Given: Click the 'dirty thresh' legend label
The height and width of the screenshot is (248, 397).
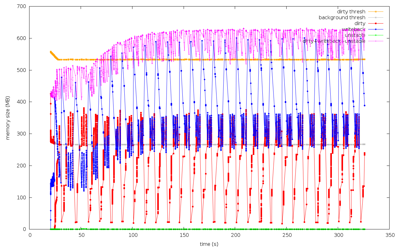Looking at the screenshot, I should coord(351,12).
